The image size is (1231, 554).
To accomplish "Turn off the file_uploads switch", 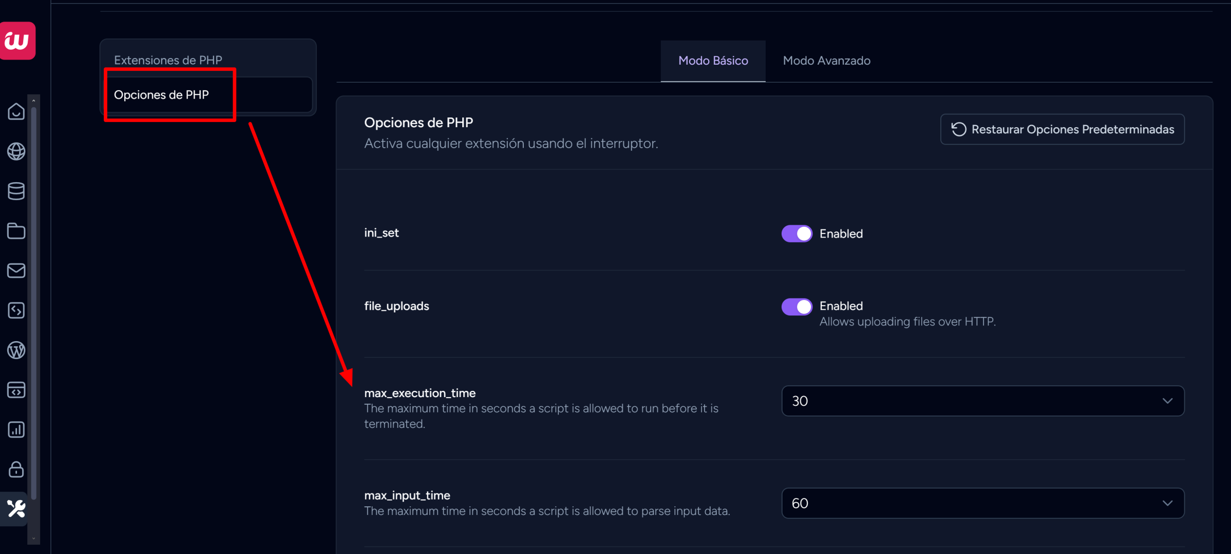I will click(797, 306).
